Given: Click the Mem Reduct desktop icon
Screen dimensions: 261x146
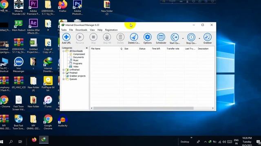Looking at the screenshot, I should point(19,25).
